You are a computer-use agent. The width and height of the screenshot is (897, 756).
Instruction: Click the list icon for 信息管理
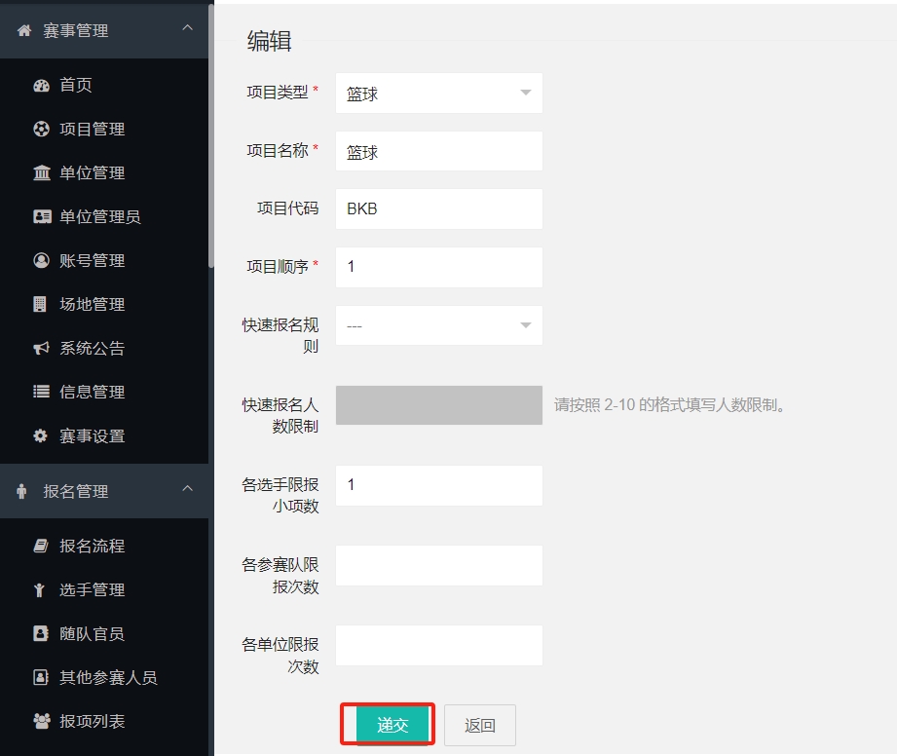point(41,393)
